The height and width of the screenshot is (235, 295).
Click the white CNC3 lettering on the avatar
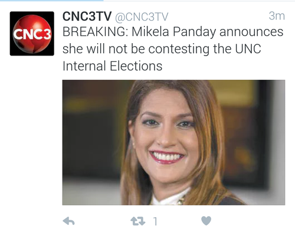point(32,34)
